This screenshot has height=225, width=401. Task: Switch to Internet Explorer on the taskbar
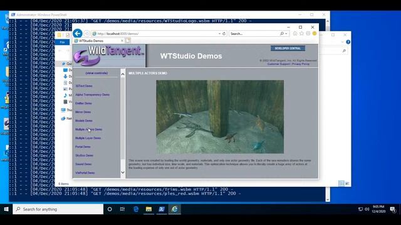pos(175,209)
